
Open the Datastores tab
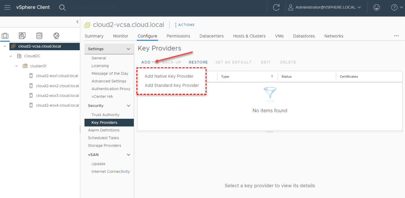[304, 36]
